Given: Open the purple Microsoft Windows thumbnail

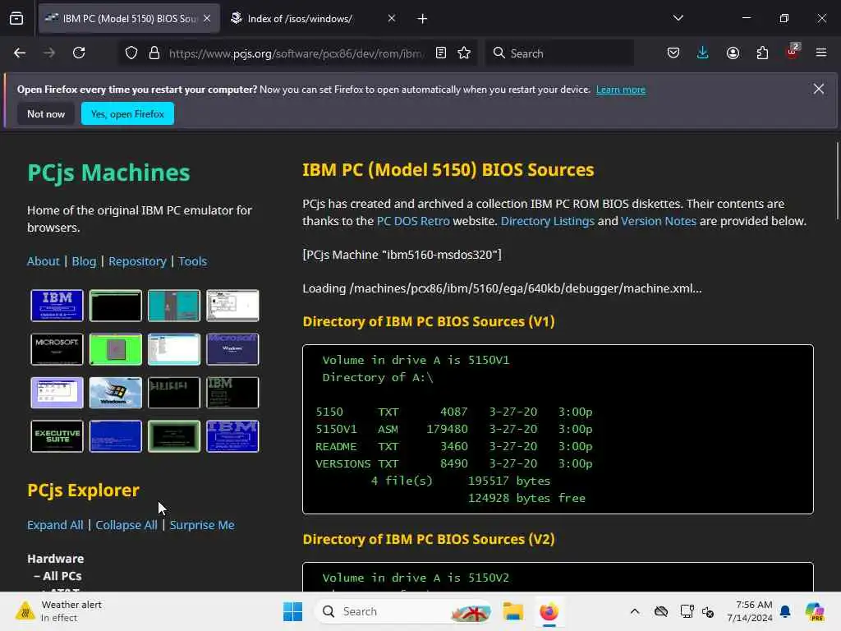Looking at the screenshot, I should point(232,348).
